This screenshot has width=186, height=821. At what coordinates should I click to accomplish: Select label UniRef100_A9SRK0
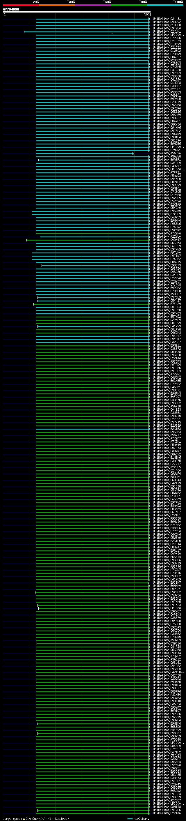pyautogui.click(x=167, y=211)
